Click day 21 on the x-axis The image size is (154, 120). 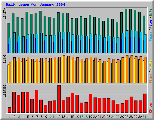(x=99, y=117)
